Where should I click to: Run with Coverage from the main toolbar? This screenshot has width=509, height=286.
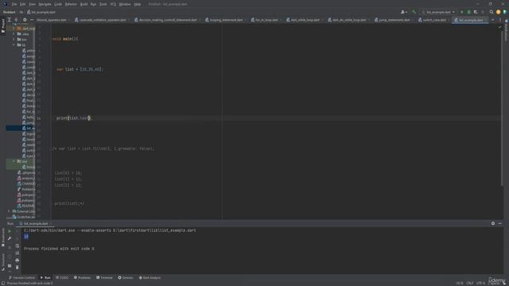[x=476, y=12]
